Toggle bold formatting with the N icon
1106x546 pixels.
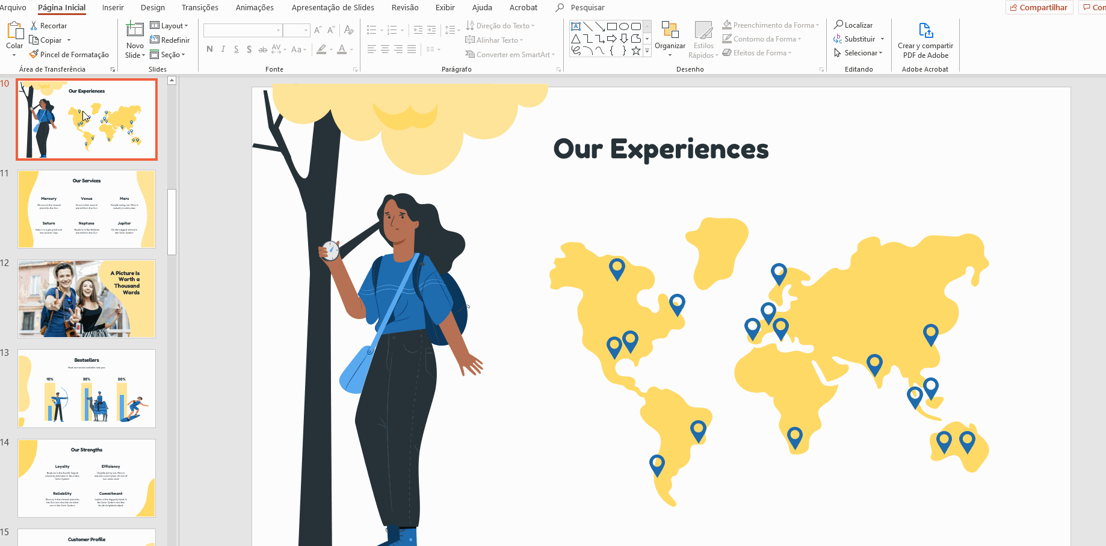209,49
